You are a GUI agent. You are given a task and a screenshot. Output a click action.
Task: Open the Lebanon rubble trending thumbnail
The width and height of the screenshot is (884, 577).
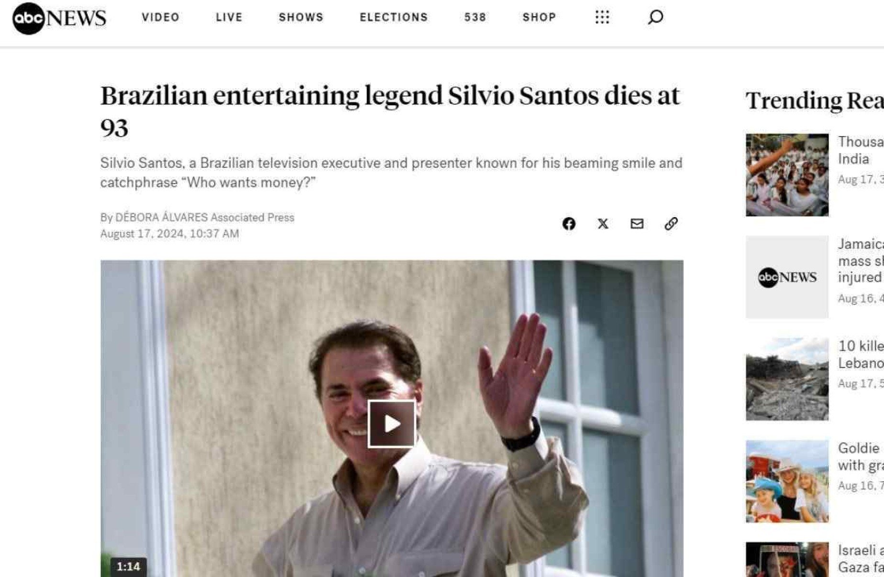(787, 379)
